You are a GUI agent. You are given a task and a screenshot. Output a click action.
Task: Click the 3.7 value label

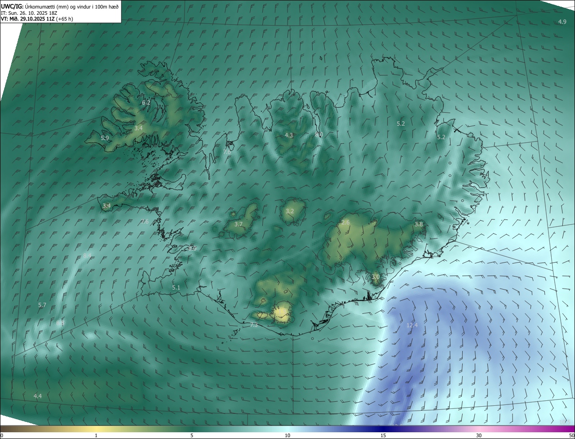click(x=239, y=224)
